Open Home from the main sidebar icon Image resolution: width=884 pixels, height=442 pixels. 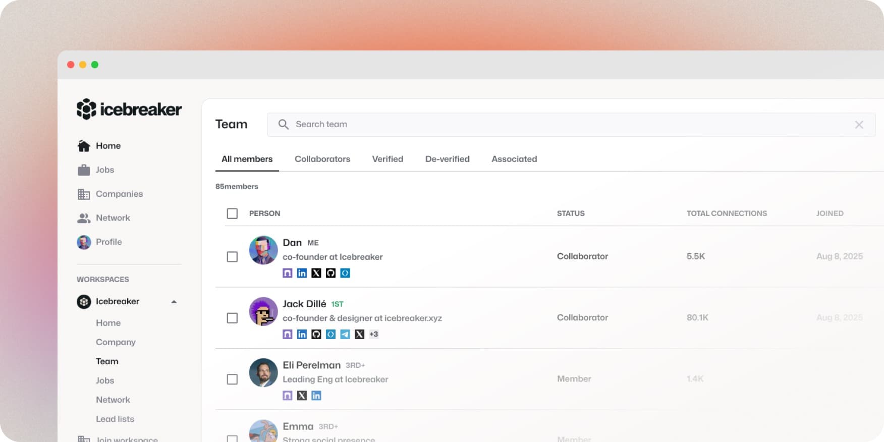click(84, 146)
